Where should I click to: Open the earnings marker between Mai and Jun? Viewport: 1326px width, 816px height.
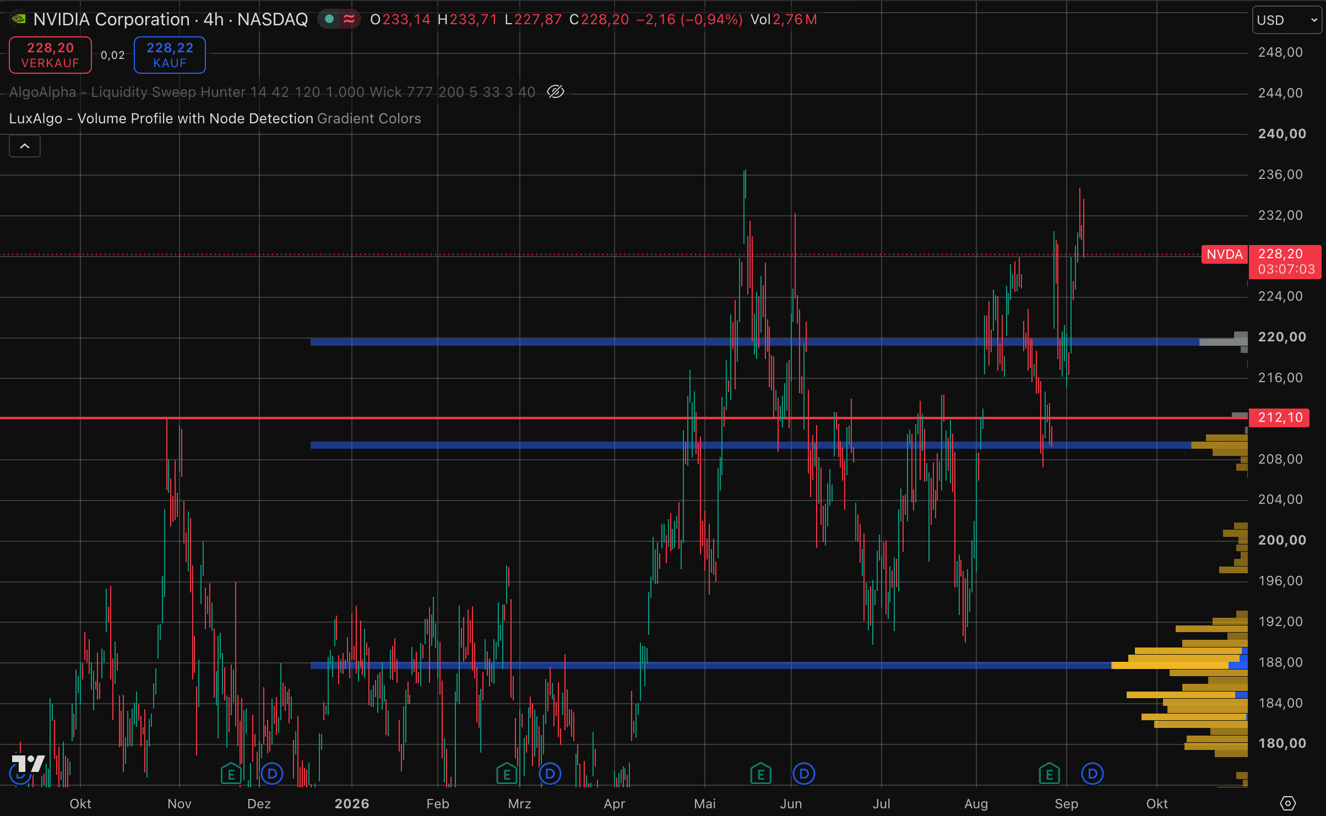(x=761, y=774)
